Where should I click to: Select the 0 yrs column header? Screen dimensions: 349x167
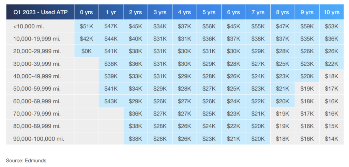click(87, 12)
